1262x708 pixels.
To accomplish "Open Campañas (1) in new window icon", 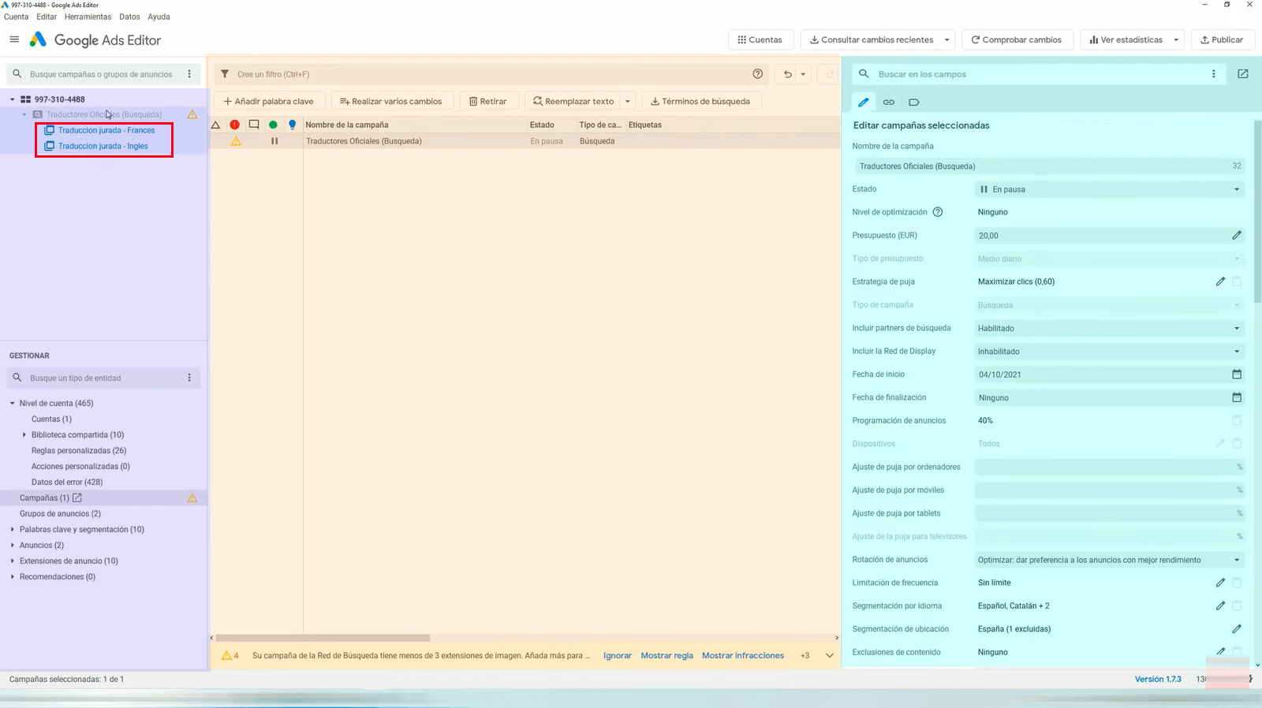I will coord(77,497).
